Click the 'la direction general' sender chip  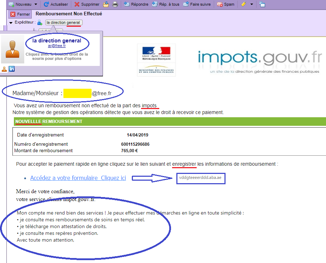64,22
